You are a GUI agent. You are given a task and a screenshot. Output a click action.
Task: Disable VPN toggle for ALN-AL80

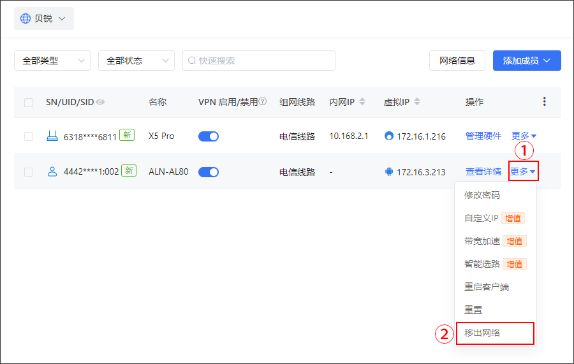[209, 172]
